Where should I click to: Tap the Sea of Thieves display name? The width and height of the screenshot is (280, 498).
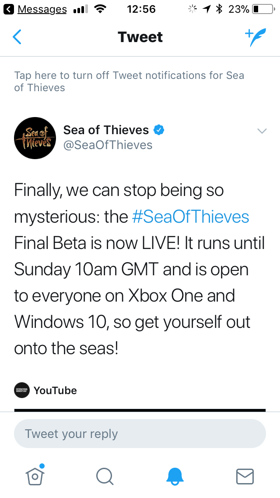tap(106, 130)
